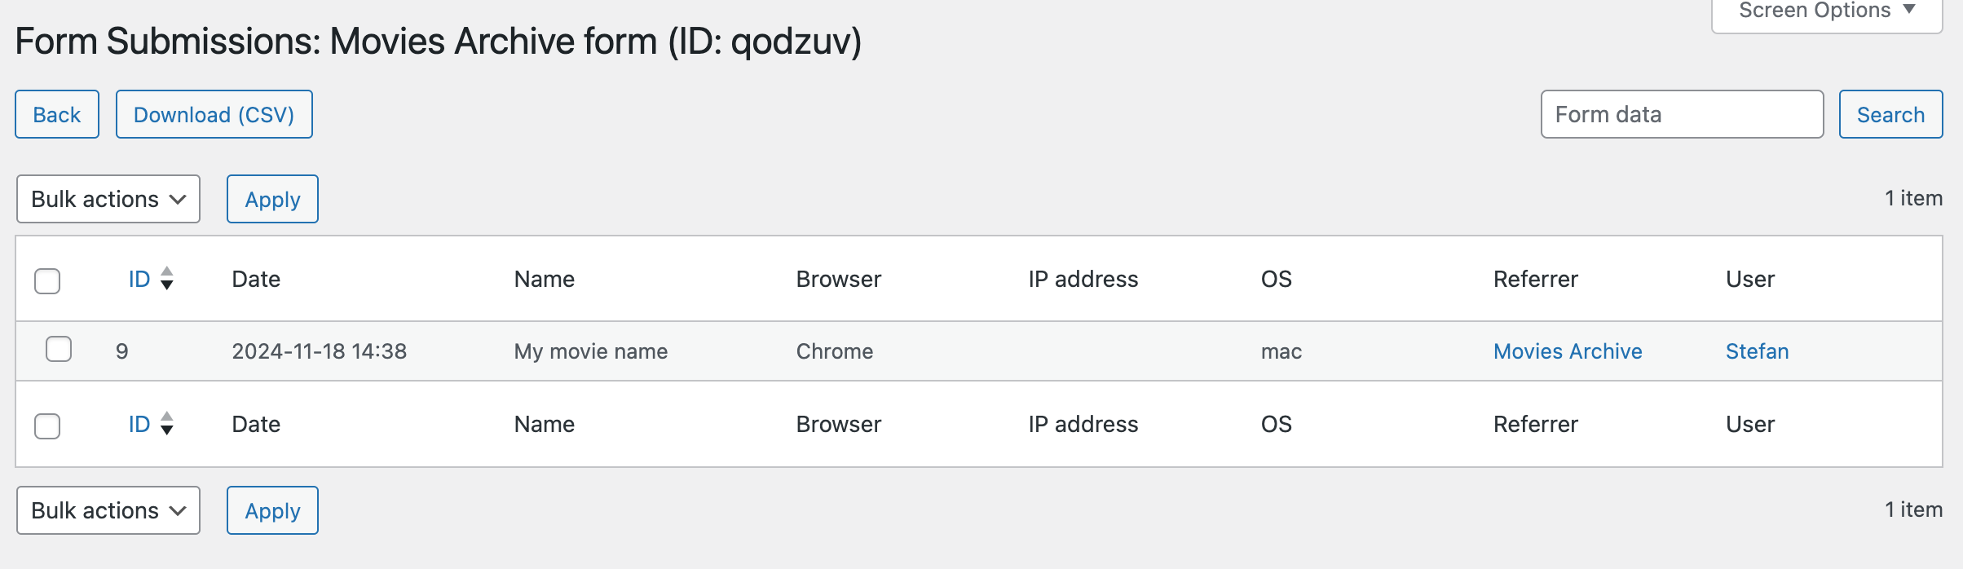This screenshot has width=1963, height=569.
Task: Expand Screen Options panel arrow
Action: pos(1909,10)
